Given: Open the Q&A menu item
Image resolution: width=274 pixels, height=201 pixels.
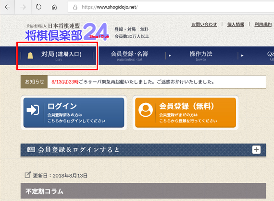Looking at the screenshot, I should 270,56.
